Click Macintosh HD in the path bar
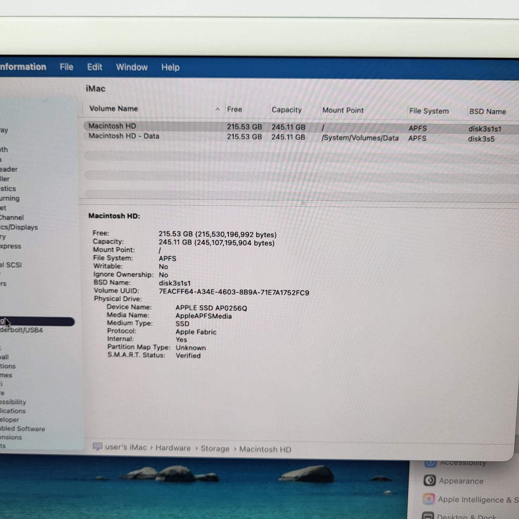This screenshot has width=519, height=519. [x=265, y=449]
